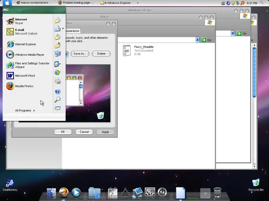
Task: Click the blank document icon in dock
Action: pos(181,193)
